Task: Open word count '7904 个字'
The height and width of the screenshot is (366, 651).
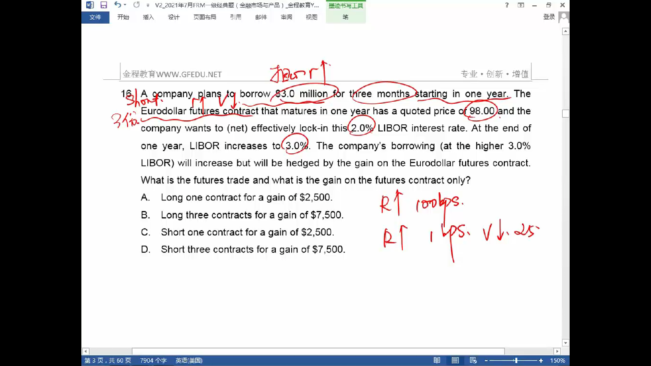Action: [x=153, y=360]
